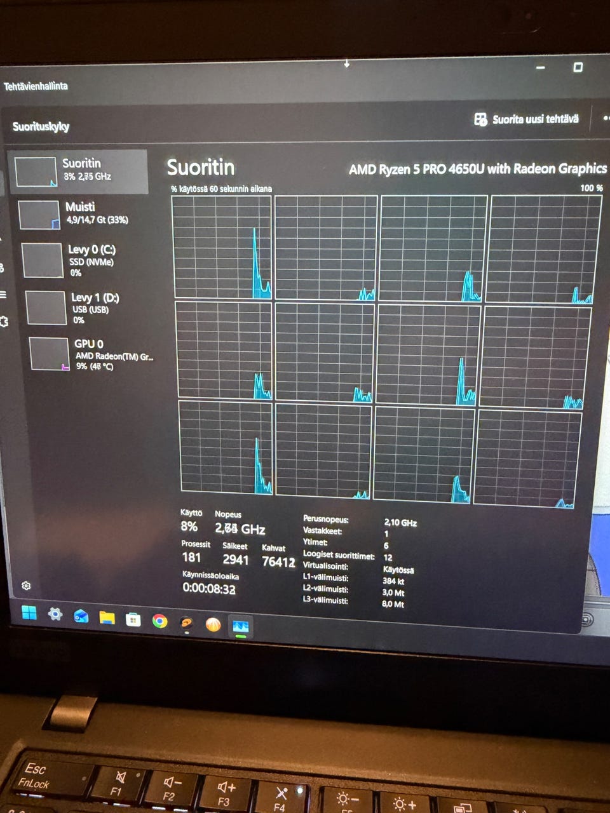Open the orange globe app on taskbar

pyautogui.click(x=213, y=624)
